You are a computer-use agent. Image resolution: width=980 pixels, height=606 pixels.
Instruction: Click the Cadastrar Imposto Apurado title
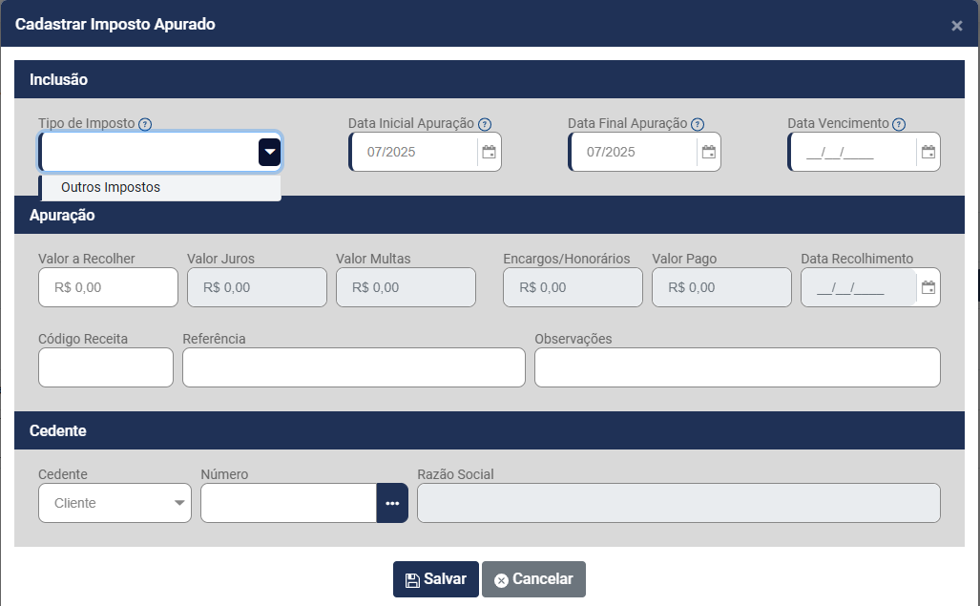click(115, 25)
